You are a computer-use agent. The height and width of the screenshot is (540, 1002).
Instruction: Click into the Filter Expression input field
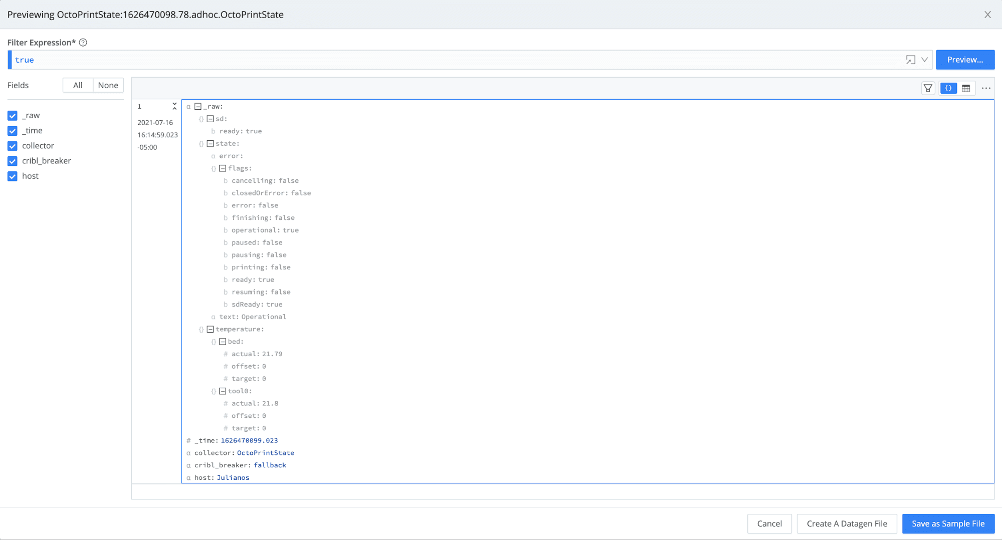click(x=451, y=60)
